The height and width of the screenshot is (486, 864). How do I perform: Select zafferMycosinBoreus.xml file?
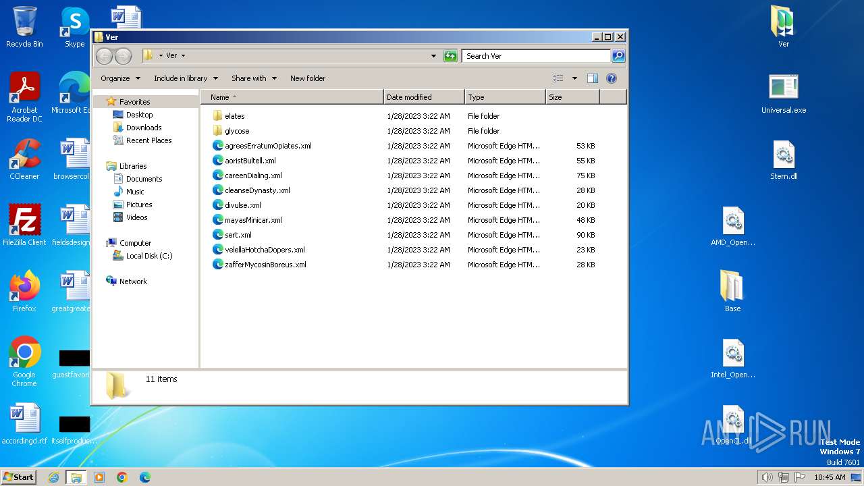tap(265, 265)
